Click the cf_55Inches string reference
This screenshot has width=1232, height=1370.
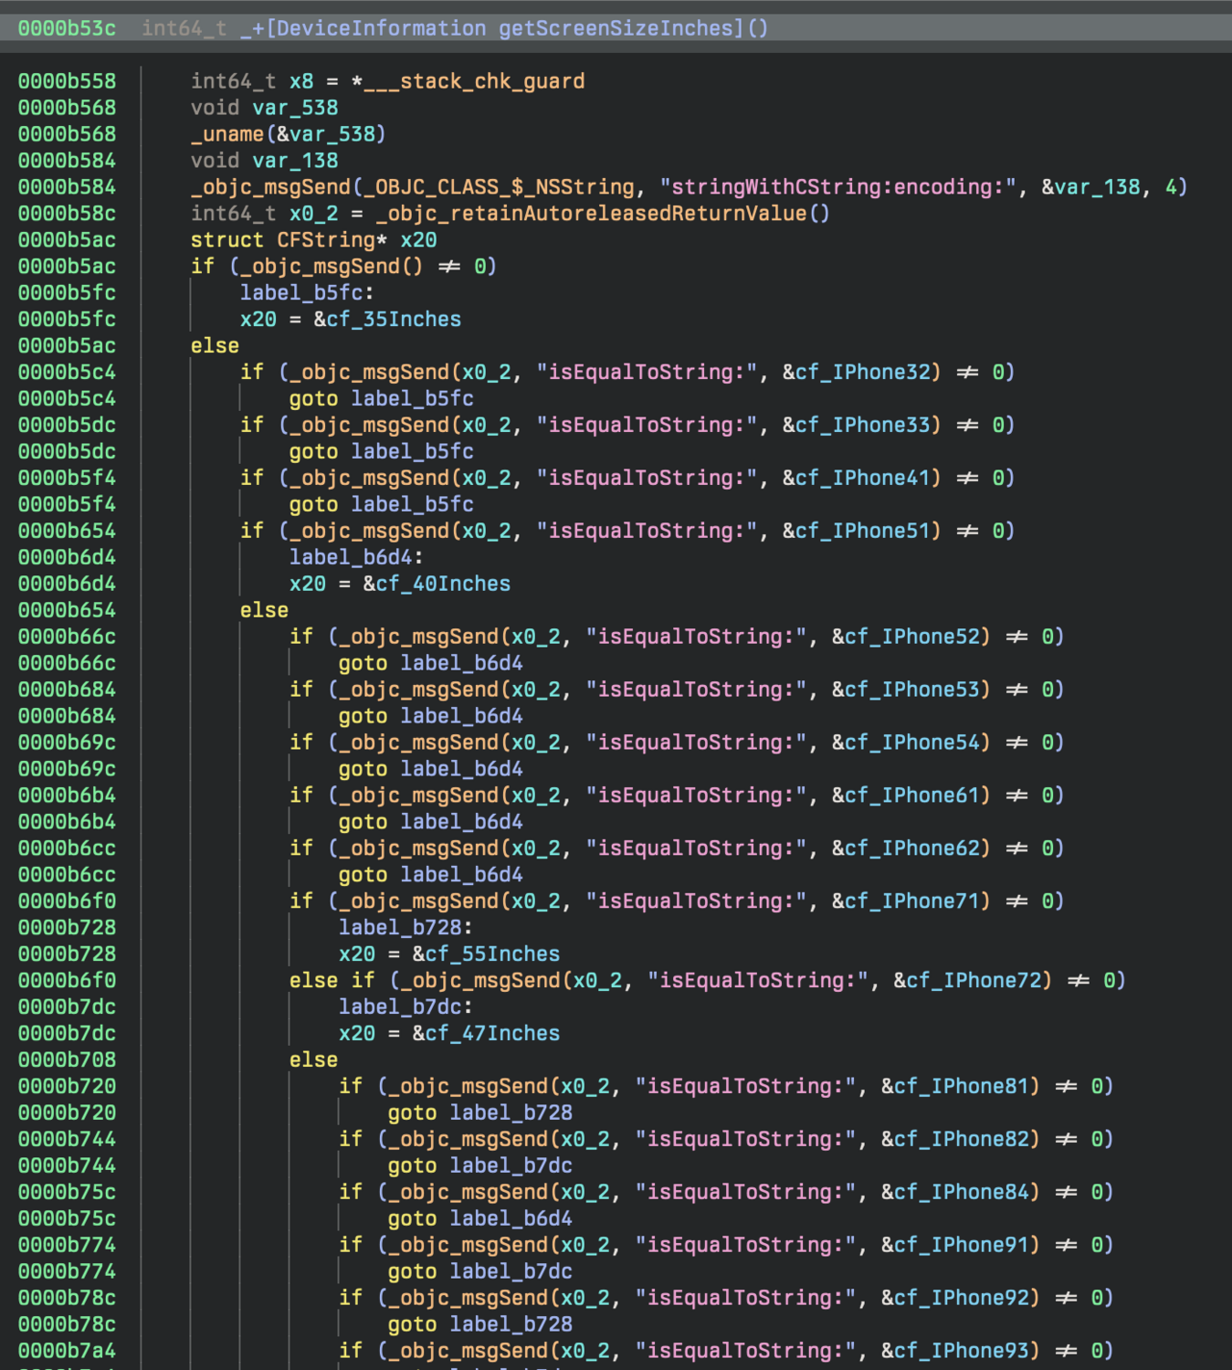pos(492,954)
